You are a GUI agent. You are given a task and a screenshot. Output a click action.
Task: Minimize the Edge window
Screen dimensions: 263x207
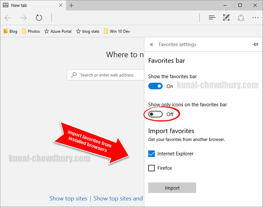tap(225, 5)
